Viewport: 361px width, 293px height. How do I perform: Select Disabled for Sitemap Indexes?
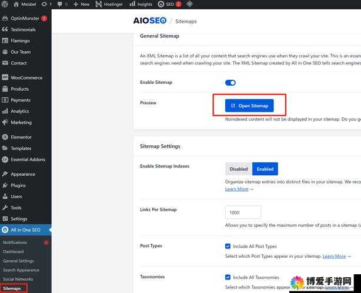pos(239,169)
